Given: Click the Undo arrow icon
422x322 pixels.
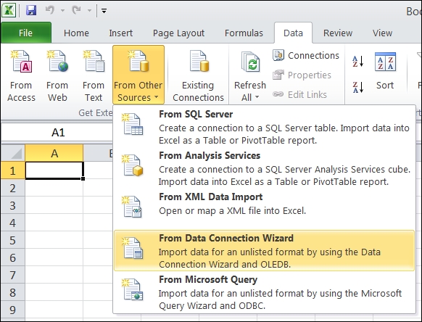Looking at the screenshot, I should coord(50,10).
